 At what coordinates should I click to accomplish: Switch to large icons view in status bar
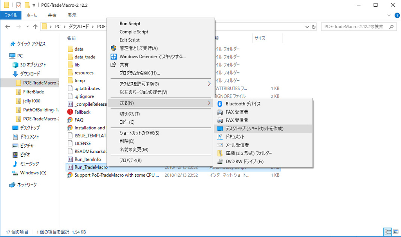point(396,232)
